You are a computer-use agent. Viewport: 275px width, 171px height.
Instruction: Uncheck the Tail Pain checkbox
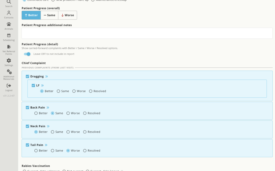[27, 145]
